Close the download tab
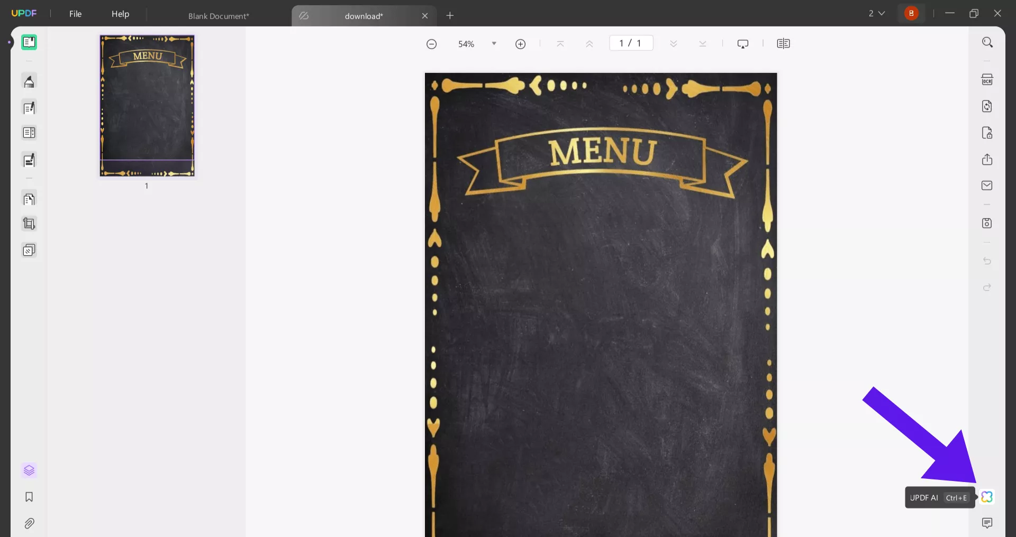 pyautogui.click(x=425, y=16)
